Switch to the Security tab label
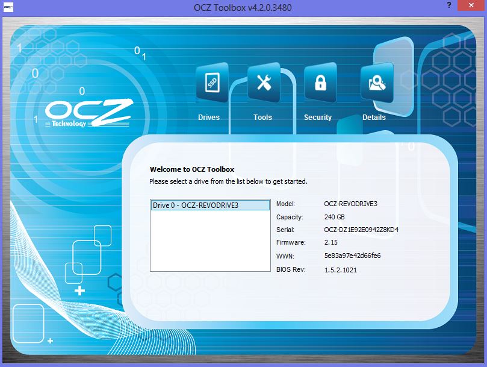The image size is (487, 367). pyautogui.click(x=318, y=118)
